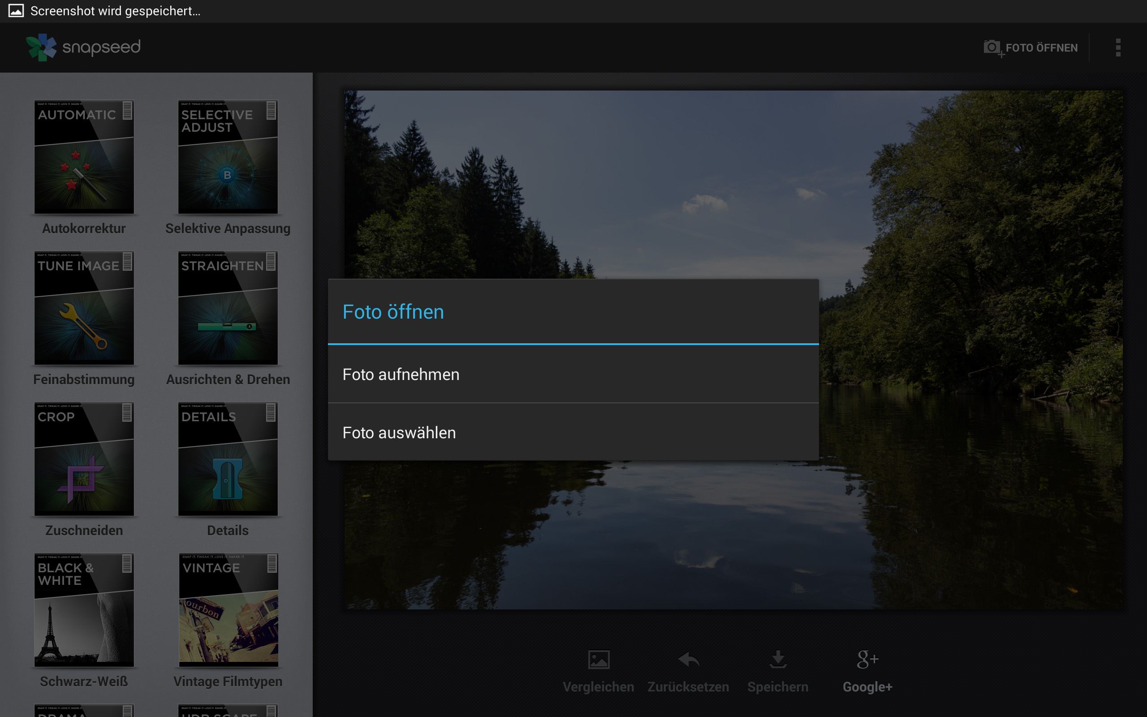This screenshot has width=1147, height=717.
Task: Click 'Screenshot wird gespeichert…' notification text
Action: [x=115, y=11]
